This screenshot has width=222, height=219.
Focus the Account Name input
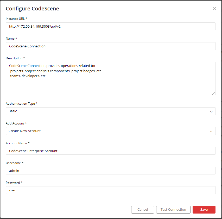(x=111, y=151)
